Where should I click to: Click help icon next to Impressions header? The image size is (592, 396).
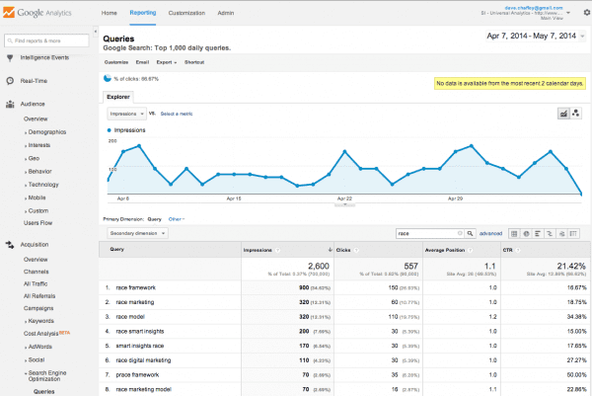[x=278, y=250]
